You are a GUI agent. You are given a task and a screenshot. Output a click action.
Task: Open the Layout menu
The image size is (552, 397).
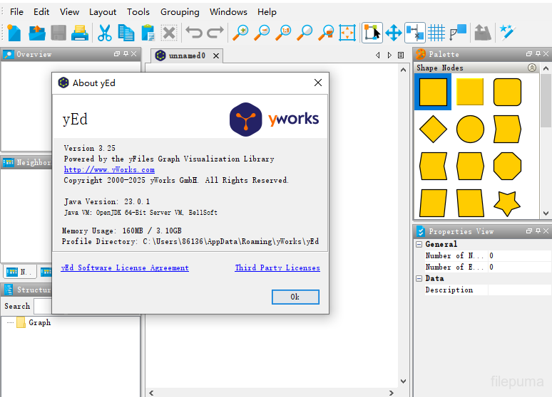[x=103, y=12]
